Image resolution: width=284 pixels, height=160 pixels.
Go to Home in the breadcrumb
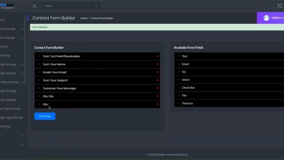tap(84, 18)
